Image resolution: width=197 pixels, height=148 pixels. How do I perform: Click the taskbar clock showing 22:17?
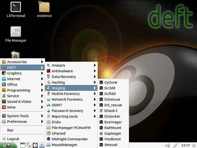point(186,145)
